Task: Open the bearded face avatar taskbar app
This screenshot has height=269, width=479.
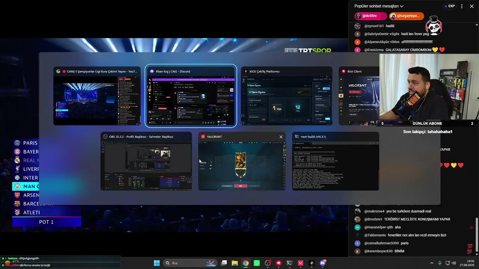Action: pos(311,263)
